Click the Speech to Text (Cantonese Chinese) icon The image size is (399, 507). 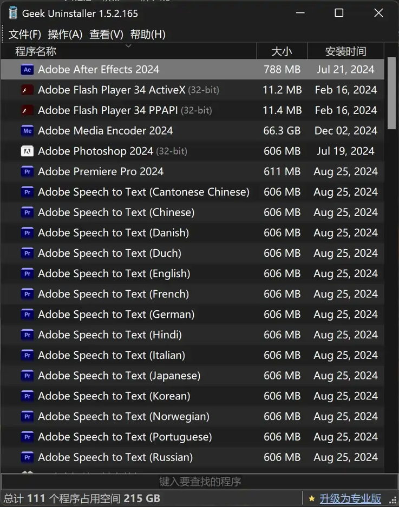point(27,192)
